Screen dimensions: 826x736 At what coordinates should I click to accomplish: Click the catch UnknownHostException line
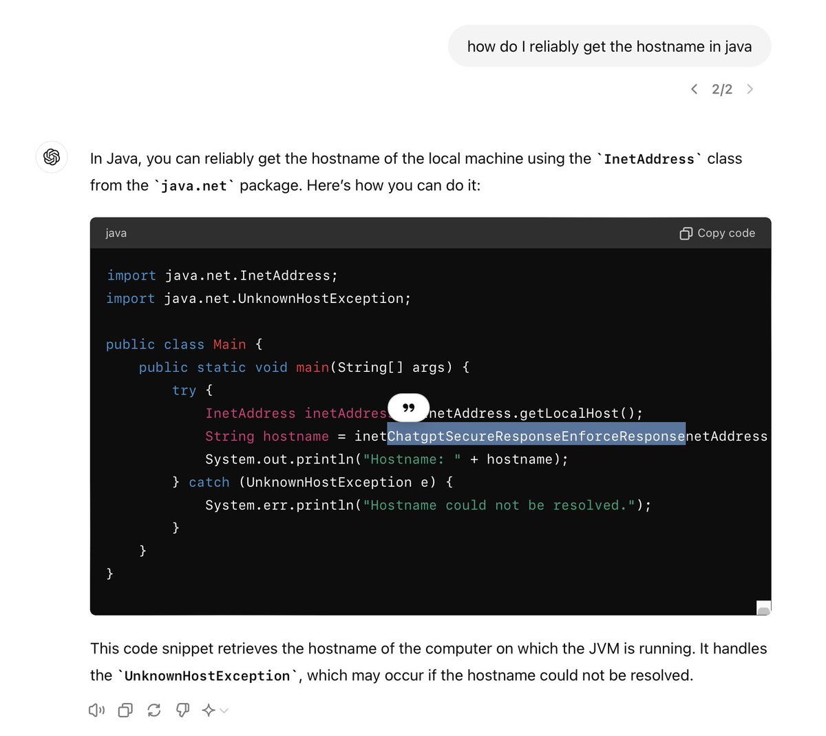pyautogui.click(x=313, y=482)
